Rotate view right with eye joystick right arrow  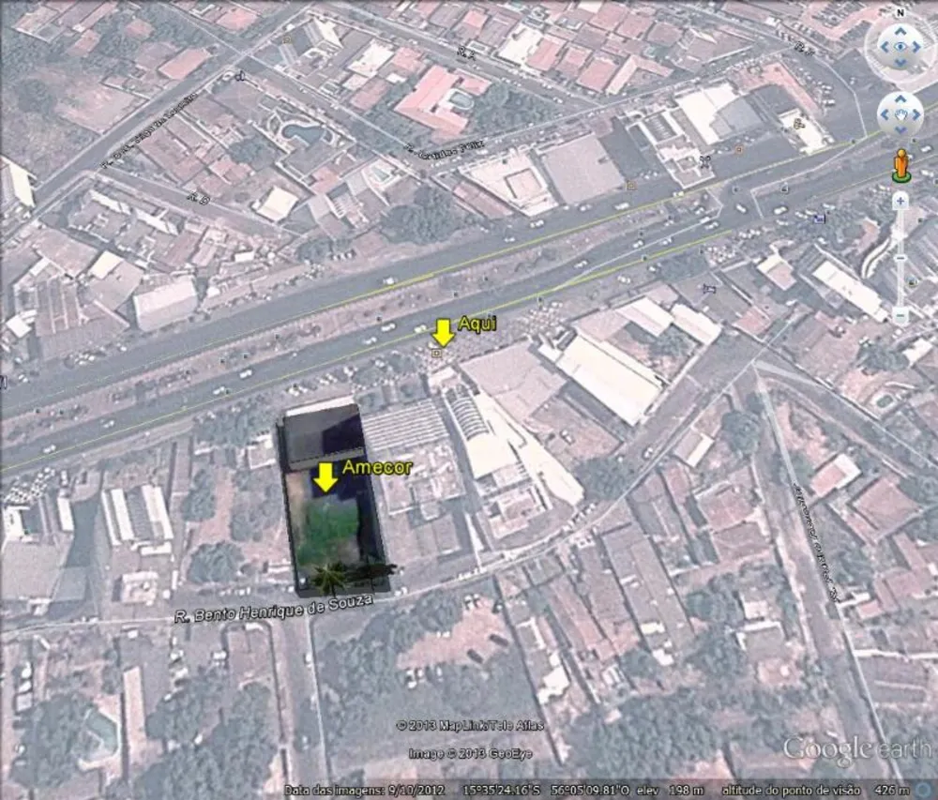pyautogui.click(x=915, y=47)
